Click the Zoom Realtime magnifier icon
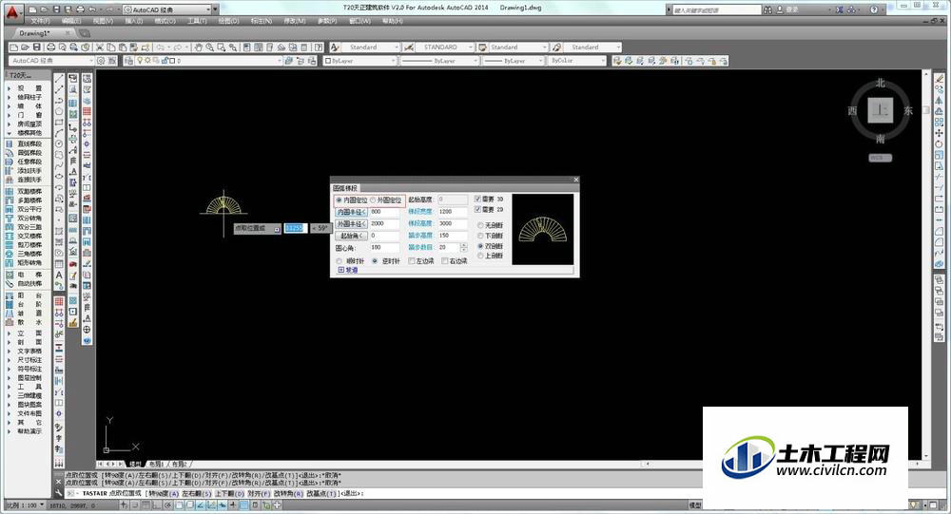The height and width of the screenshot is (514, 951). (x=209, y=48)
